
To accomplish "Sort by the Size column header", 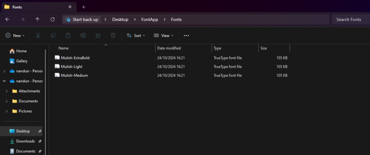I will (x=274, y=48).
